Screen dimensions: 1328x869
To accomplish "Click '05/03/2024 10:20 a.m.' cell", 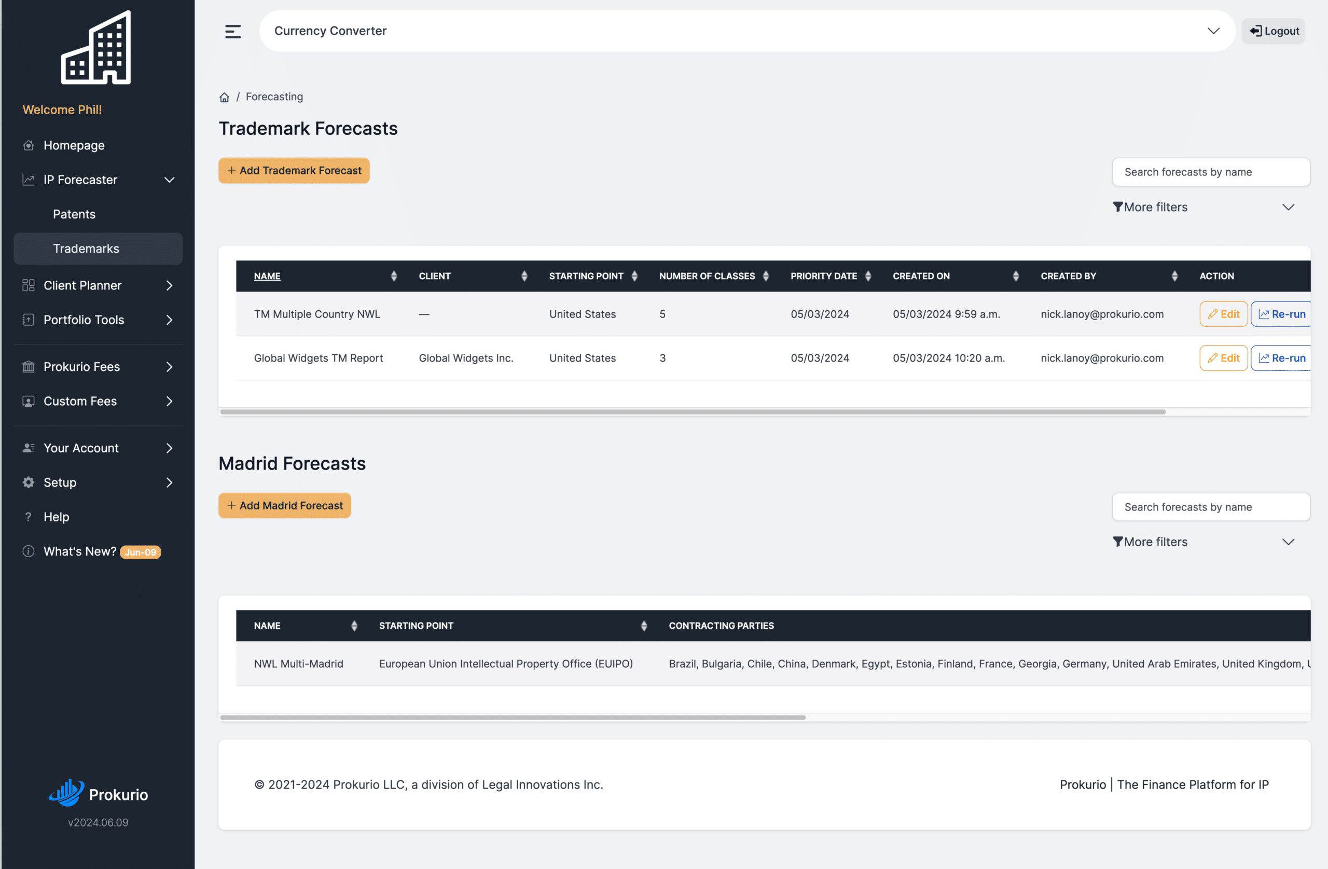I will pos(949,358).
